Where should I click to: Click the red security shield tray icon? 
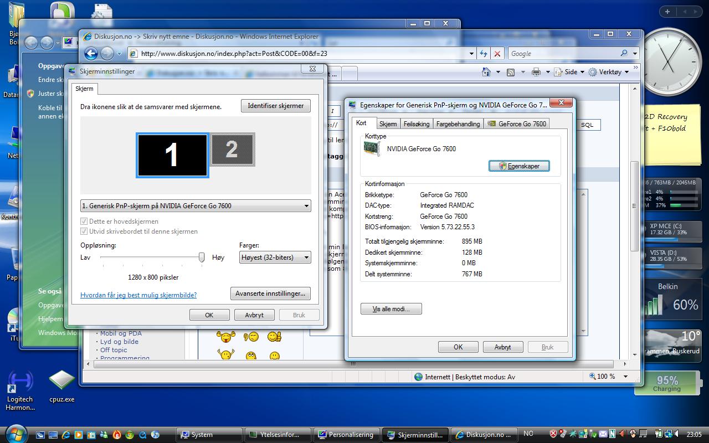click(553, 434)
